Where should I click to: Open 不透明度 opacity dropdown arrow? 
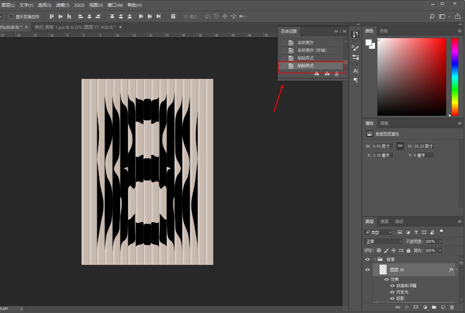click(x=440, y=241)
